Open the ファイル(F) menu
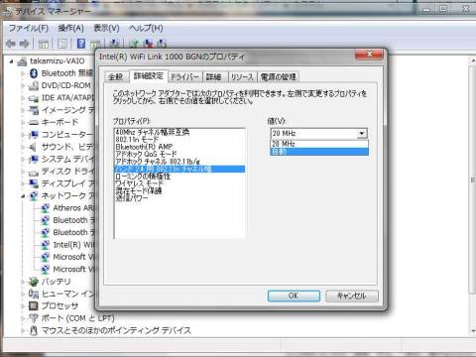 tap(29, 28)
